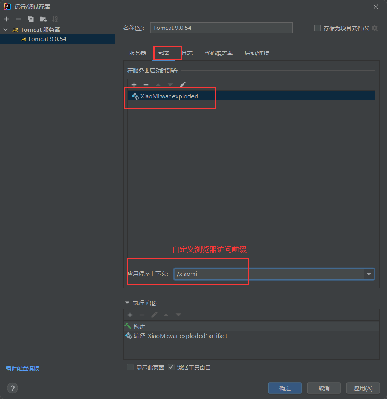
Task: Move deployment artifact up arrow
Action: coord(158,85)
